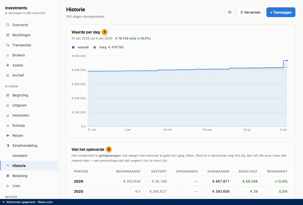Click the RENDEMENT column header

click(x=277, y=172)
